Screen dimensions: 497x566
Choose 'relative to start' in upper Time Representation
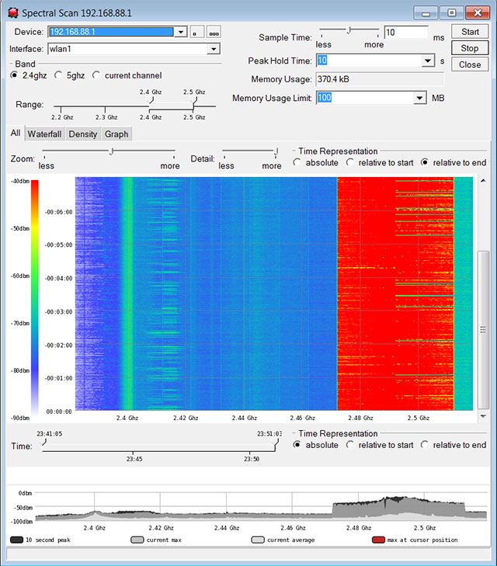[x=349, y=162]
